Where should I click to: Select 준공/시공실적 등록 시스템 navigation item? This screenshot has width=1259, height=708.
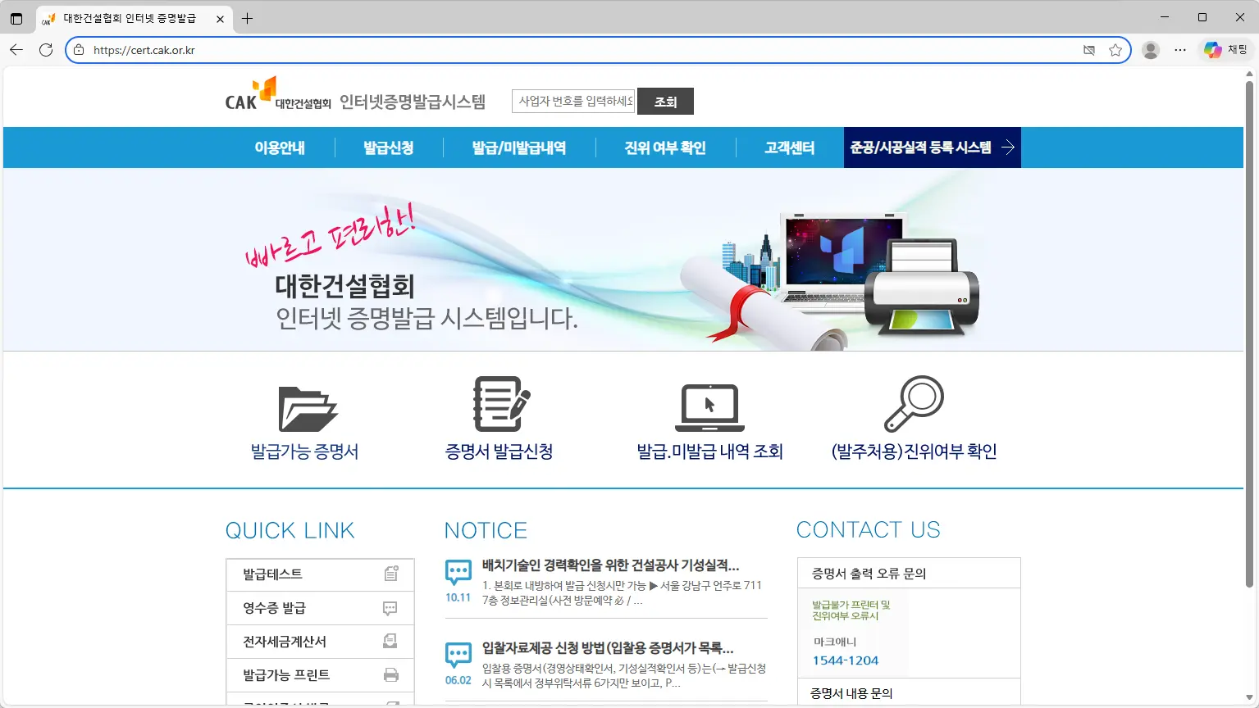coord(924,147)
